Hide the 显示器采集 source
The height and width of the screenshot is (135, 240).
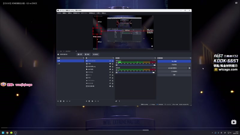(x=110, y=86)
